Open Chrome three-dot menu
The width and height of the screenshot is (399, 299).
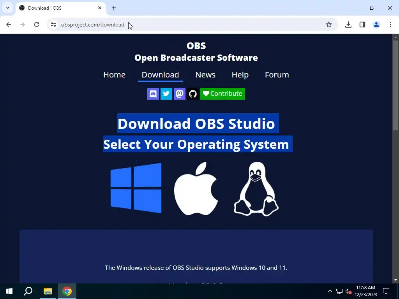pyautogui.click(x=390, y=25)
